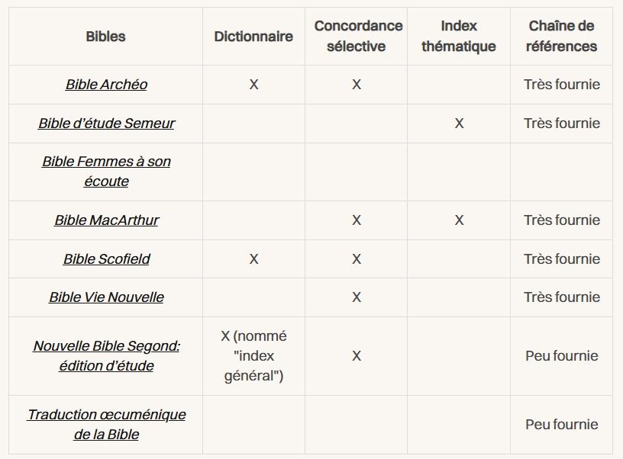Screen dimensions: 623x459
Task: Select the Dictionnaire column header
Action: [x=253, y=37]
